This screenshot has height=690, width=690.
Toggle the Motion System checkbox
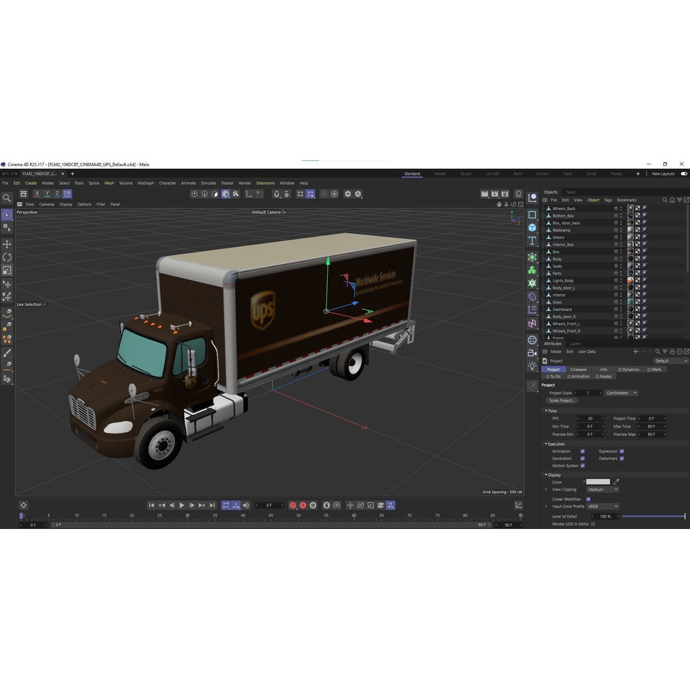pos(583,466)
